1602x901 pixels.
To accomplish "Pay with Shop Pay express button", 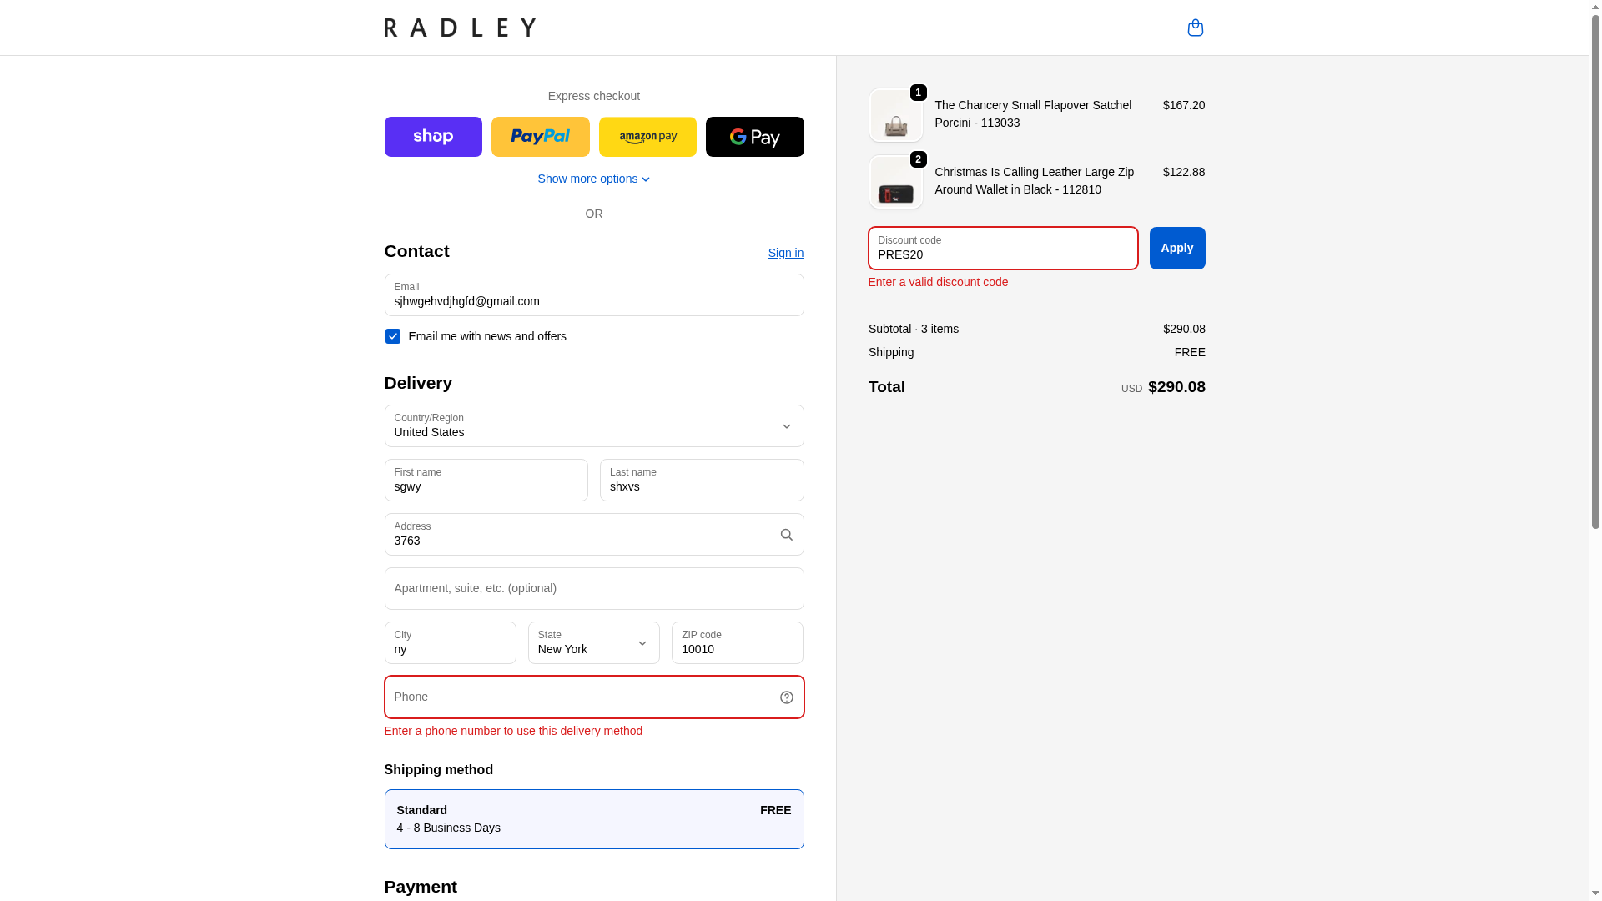I will 433,137.
